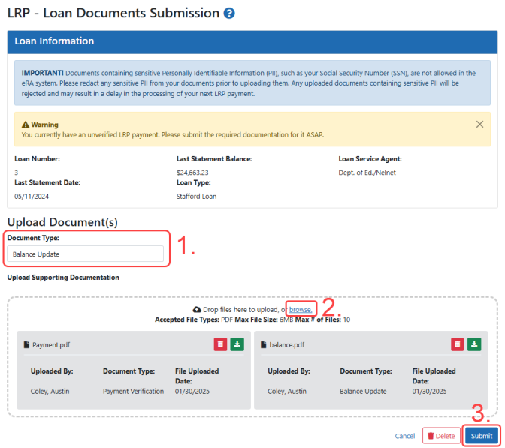Image resolution: width=505 pixels, height=448 pixels.
Task: Click the balance.pdf document file icon
Action: point(264,344)
